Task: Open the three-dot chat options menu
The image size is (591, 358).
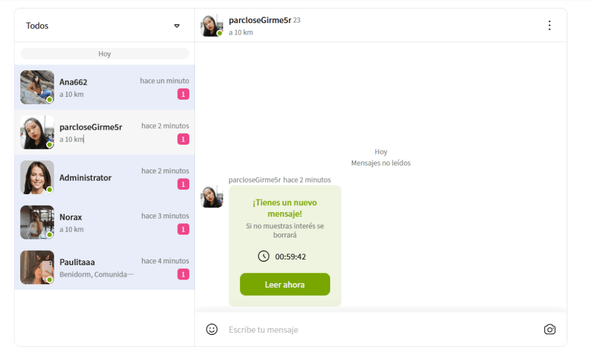Action: (549, 25)
